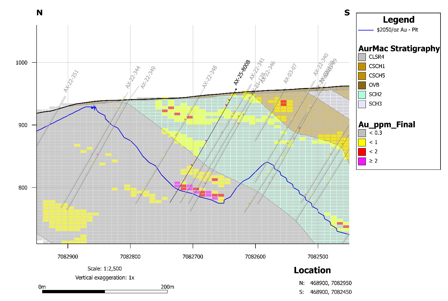Select the 'Vertical exaggeration: 1x' text

click(x=105, y=278)
